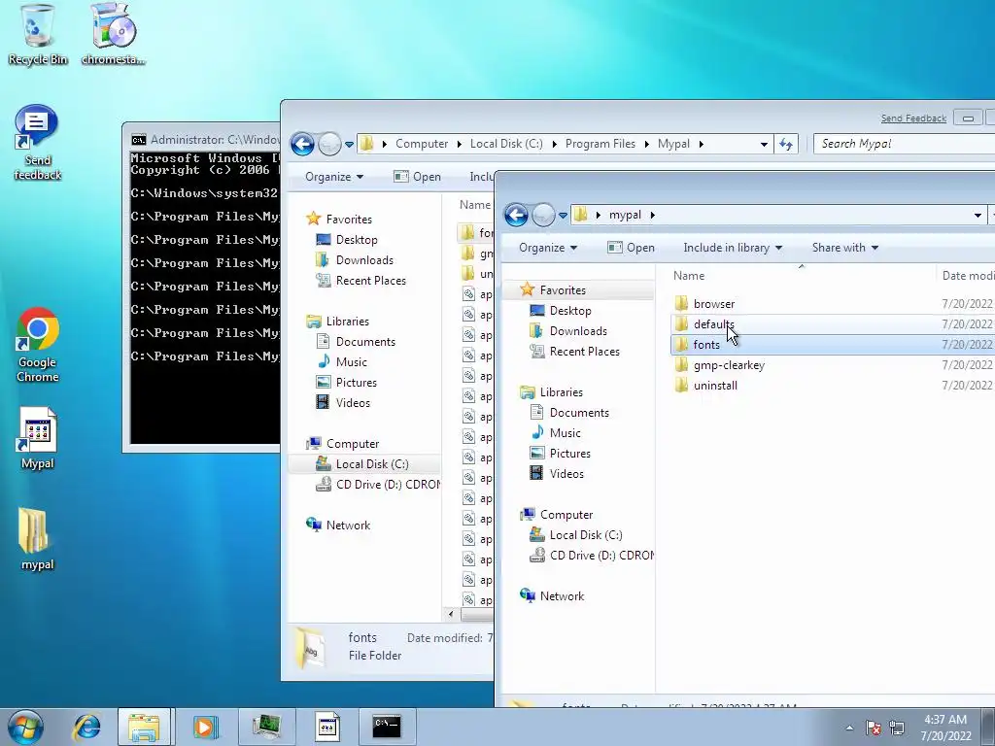
Task: Open the recent pages dropdown in the mypal window
Action: (563, 216)
